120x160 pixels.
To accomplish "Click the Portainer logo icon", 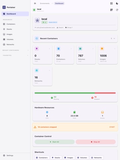I will (4, 7).
